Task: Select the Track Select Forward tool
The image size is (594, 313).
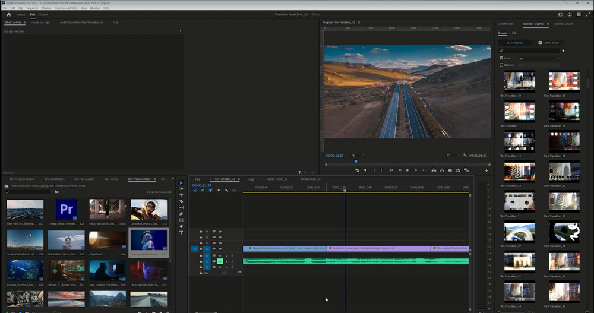Action: pyautogui.click(x=181, y=189)
